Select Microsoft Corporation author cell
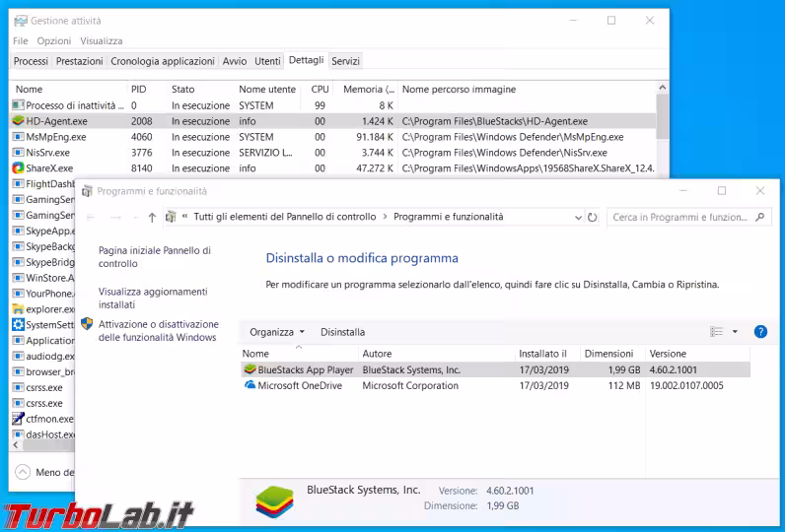 (x=410, y=385)
